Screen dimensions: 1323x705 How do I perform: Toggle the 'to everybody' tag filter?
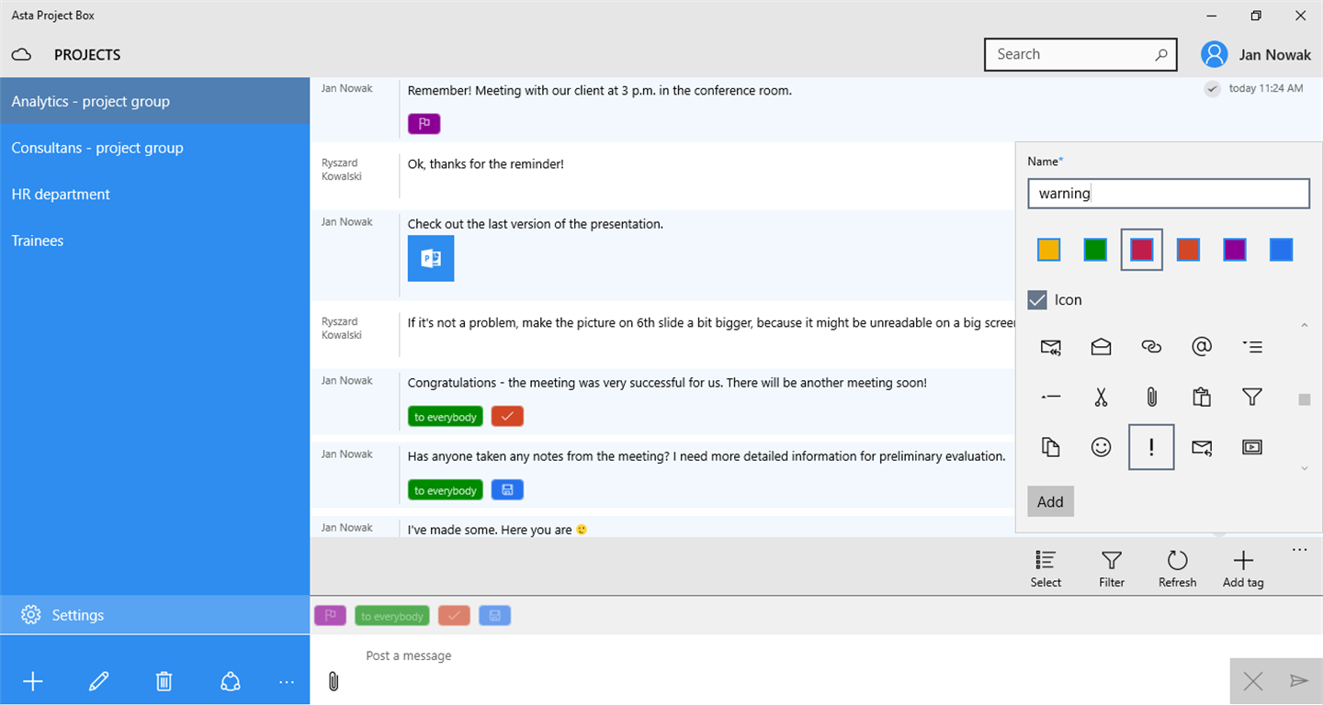tap(392, 616)
